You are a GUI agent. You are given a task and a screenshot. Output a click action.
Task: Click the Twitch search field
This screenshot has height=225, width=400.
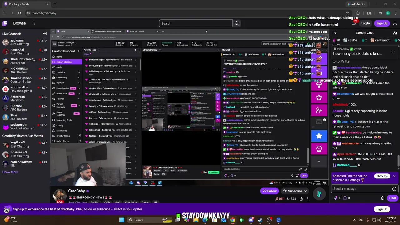click(196, 23)
